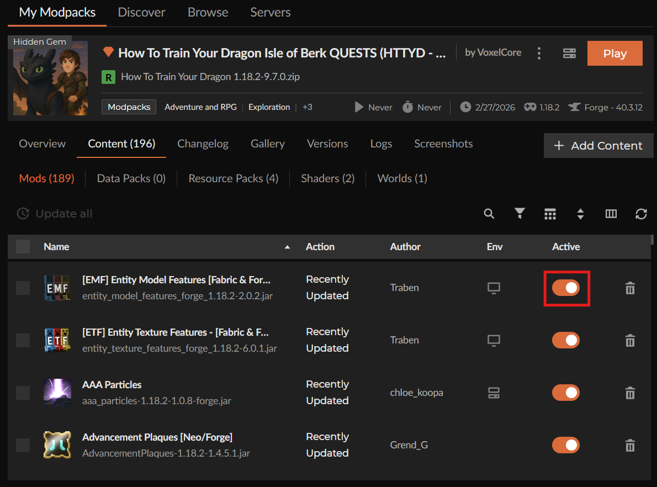Sort by the Action column header

[x=320, y=247]
